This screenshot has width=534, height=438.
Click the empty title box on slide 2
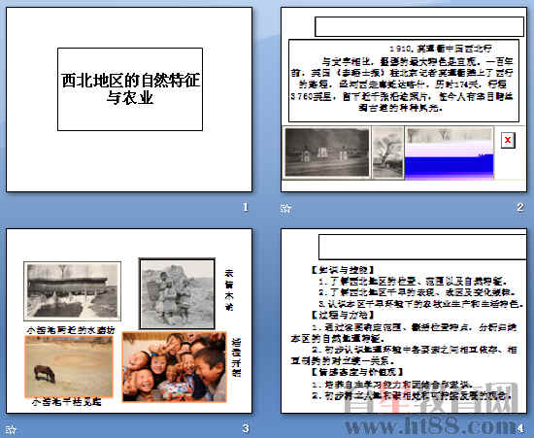pyautogui.click(x=419, y=26)
